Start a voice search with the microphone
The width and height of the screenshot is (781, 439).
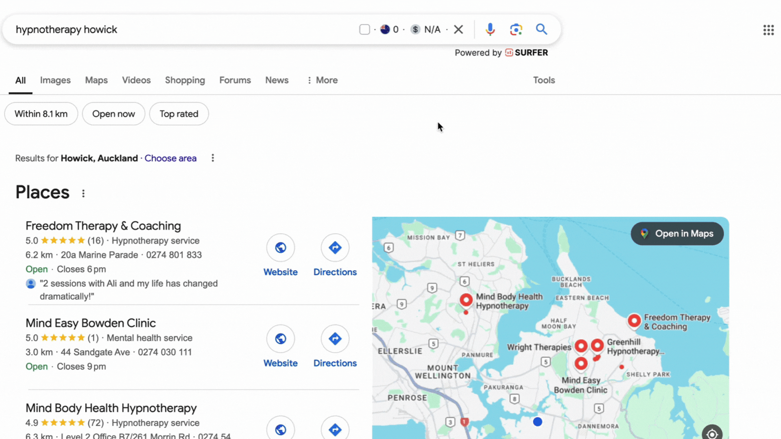click(x=490, y=29)
